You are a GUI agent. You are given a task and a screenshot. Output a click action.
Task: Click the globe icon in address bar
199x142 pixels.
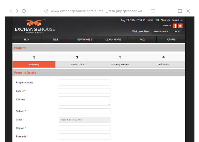[46, 11]
